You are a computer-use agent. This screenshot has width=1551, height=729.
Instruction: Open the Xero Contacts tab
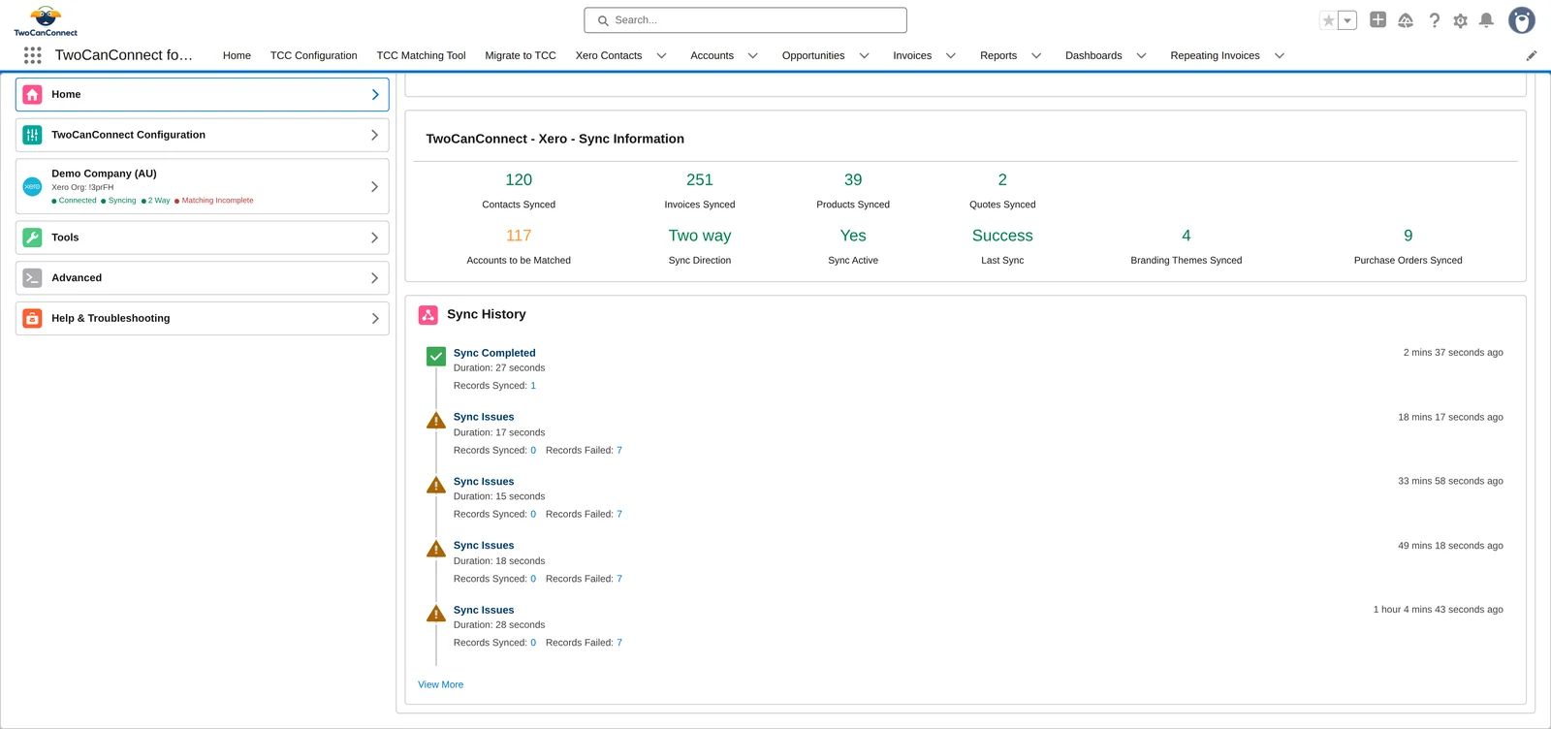609,55
